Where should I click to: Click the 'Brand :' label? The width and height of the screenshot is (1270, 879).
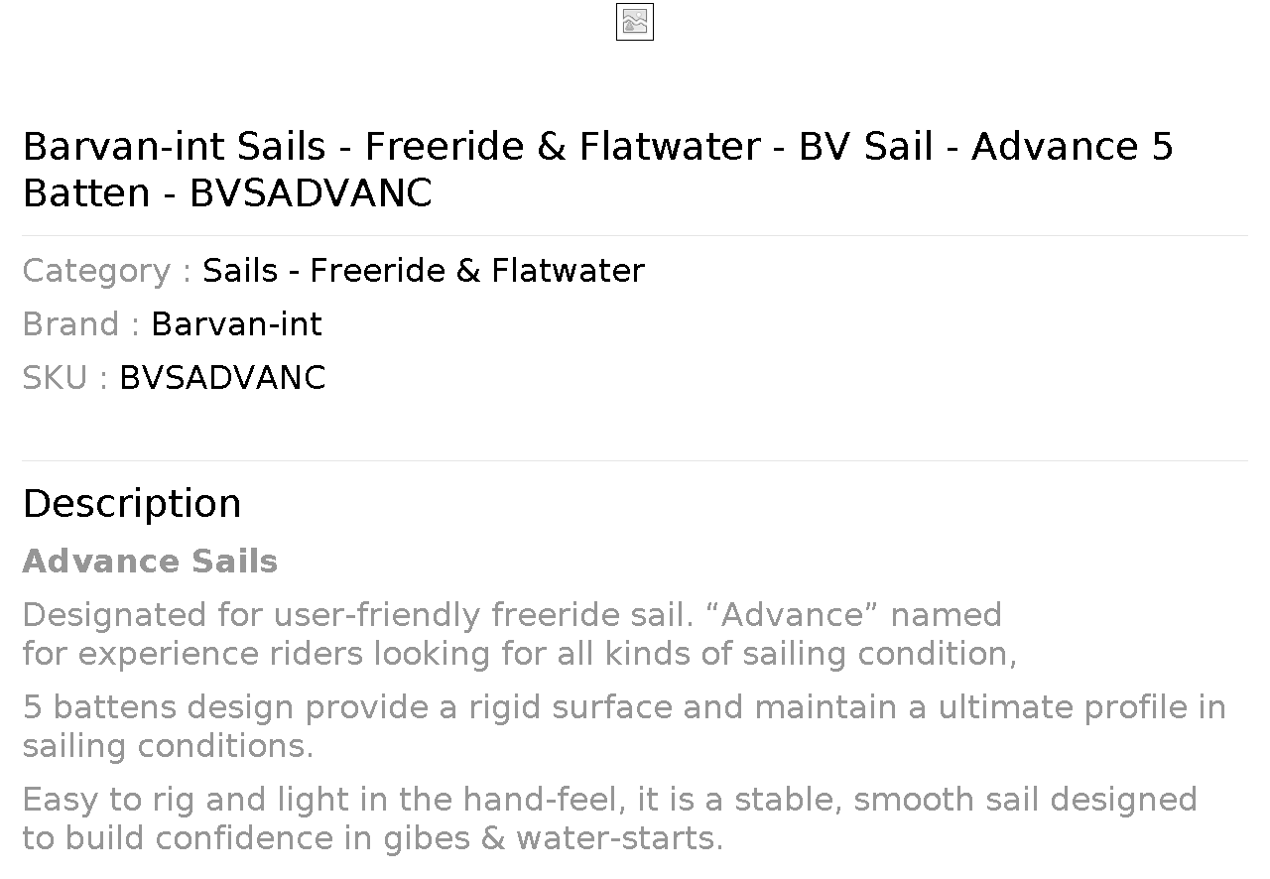[x=81, y=324]
